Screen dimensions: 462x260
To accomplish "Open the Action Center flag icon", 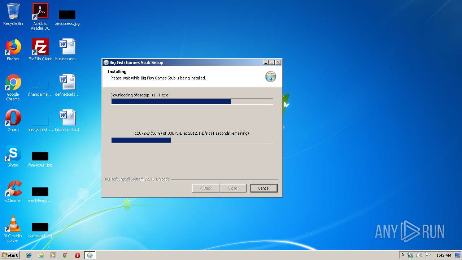I will click(428, 255).
